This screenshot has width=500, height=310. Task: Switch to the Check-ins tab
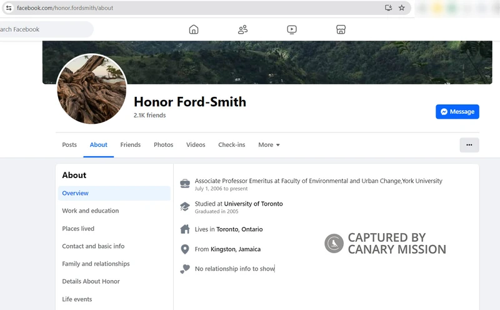tap(232, 145)
